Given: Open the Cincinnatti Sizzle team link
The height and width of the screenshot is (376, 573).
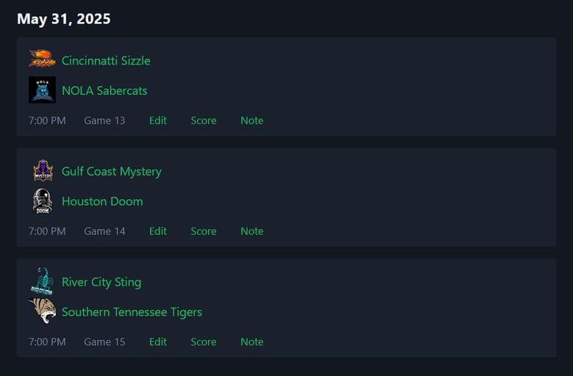Looking at the screenshot, I should 106,60.
